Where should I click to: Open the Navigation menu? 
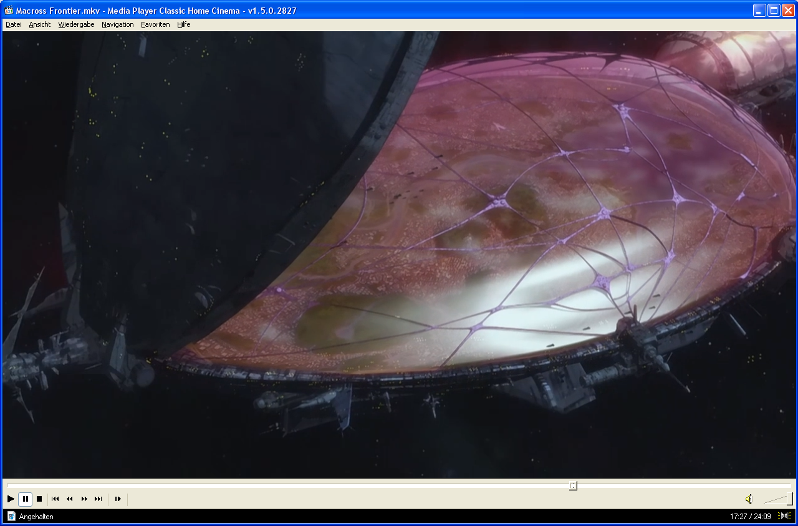[118, 24]
